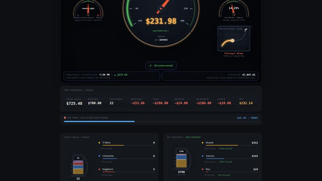Click the 7:39 PM time in Ghost Race
Viewport: 322px width, 181px height.
pyautogui.click(x=105, y=75)
